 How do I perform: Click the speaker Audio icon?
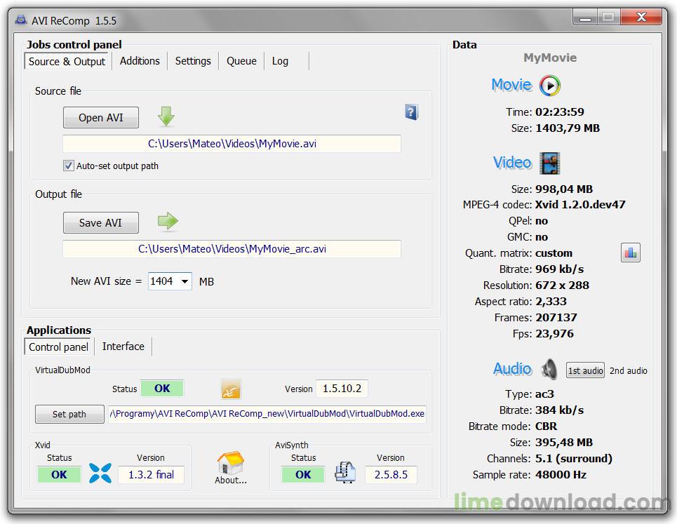pyautogui.click(x=549, y=370)
